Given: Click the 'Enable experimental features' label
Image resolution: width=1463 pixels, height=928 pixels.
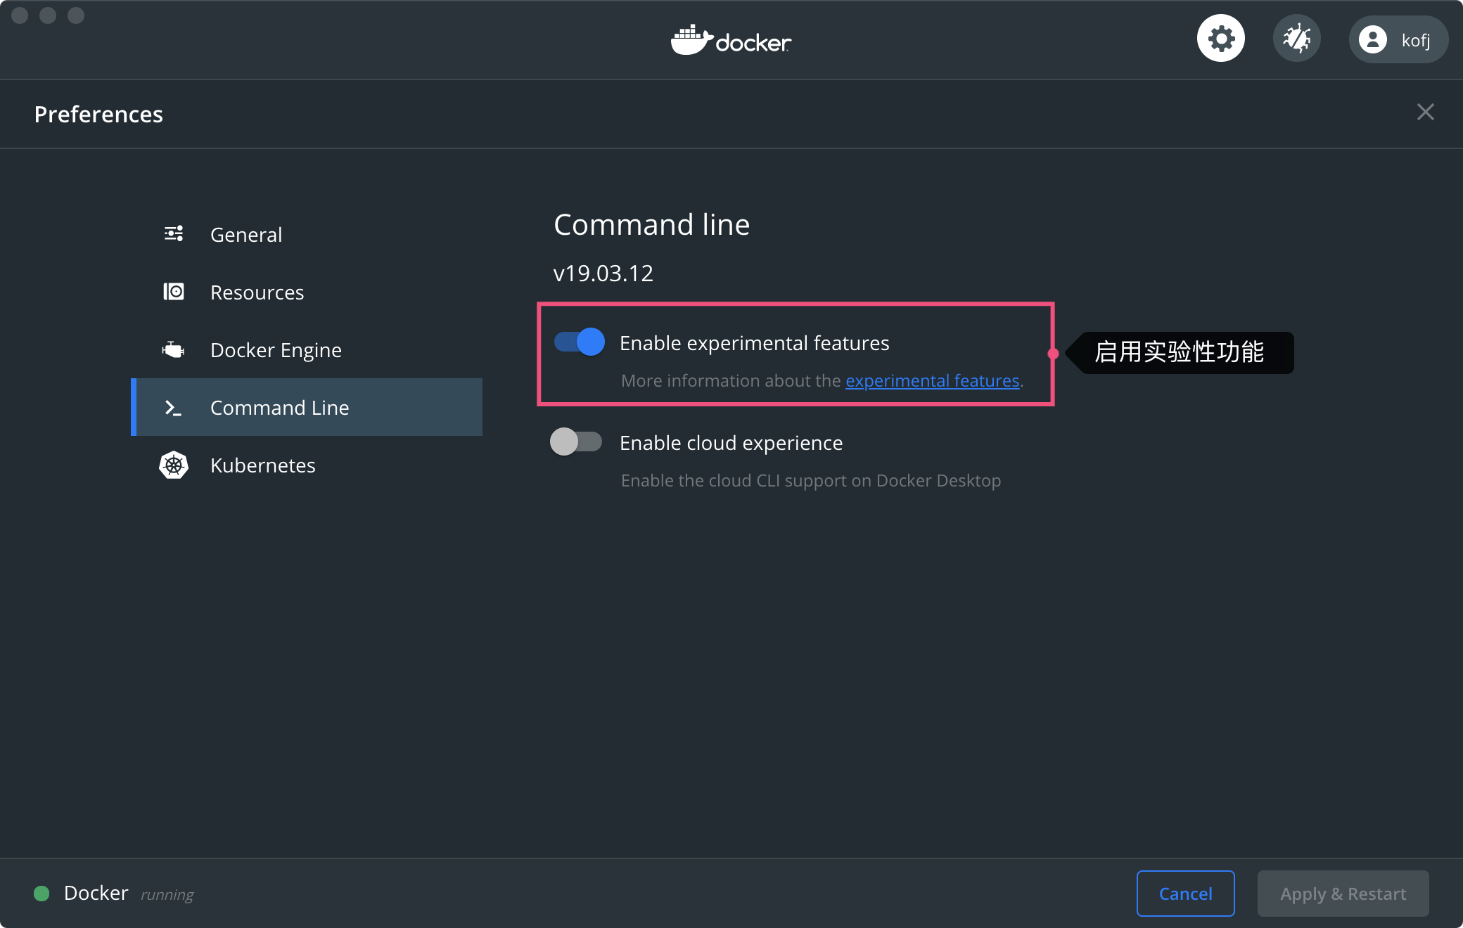Looking at the screenshot, I should tap(754, 343).
